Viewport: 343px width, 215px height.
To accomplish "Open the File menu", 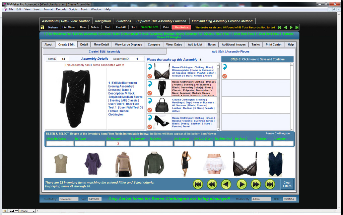I will point(11,9).
